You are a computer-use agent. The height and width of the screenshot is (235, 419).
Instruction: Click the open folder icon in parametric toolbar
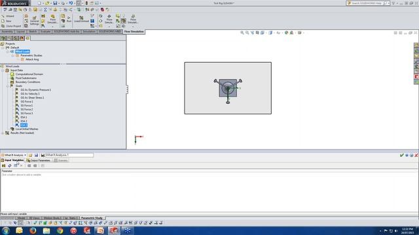point(30,155)
